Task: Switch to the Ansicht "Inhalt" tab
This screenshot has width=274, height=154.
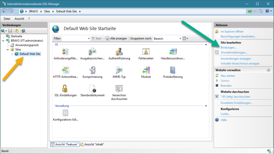Action: tap(92, 145)
